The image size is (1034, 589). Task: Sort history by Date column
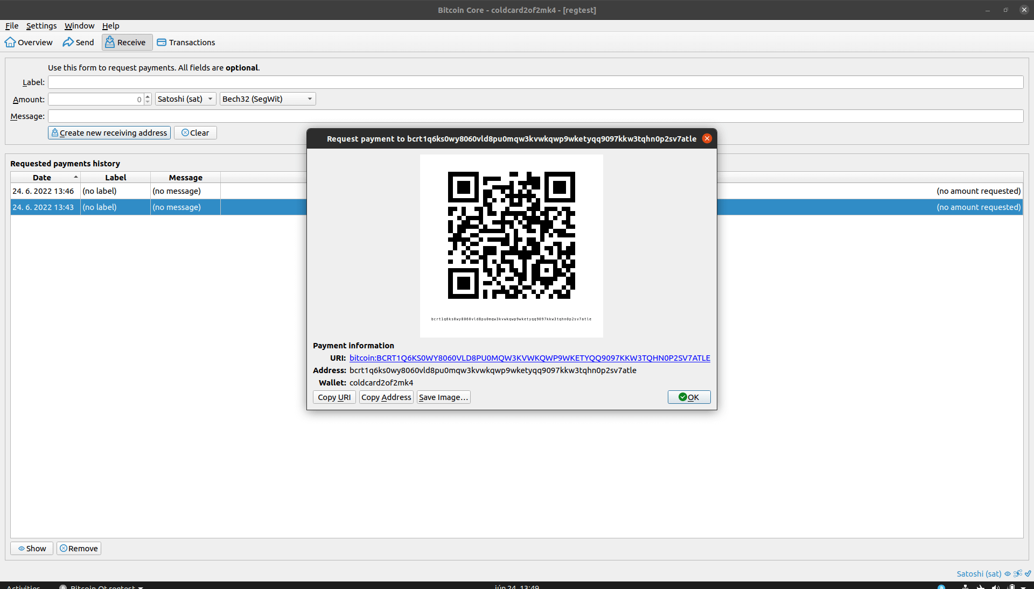pyautogui.click(x=45, y=178)
